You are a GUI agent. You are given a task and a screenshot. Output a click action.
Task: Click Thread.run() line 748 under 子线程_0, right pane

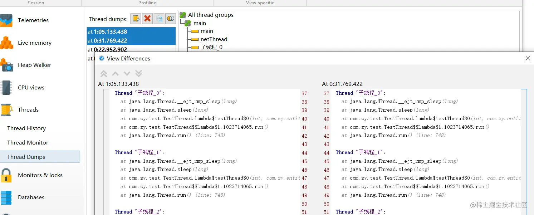click(x=394, y=136)
